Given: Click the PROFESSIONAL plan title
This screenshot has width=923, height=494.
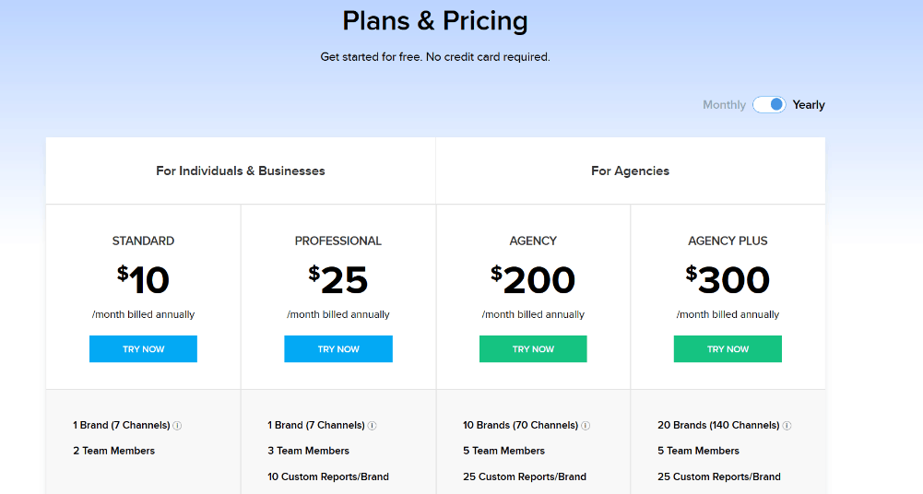Looking at the screenshot, I should click(x=337, y=241).
